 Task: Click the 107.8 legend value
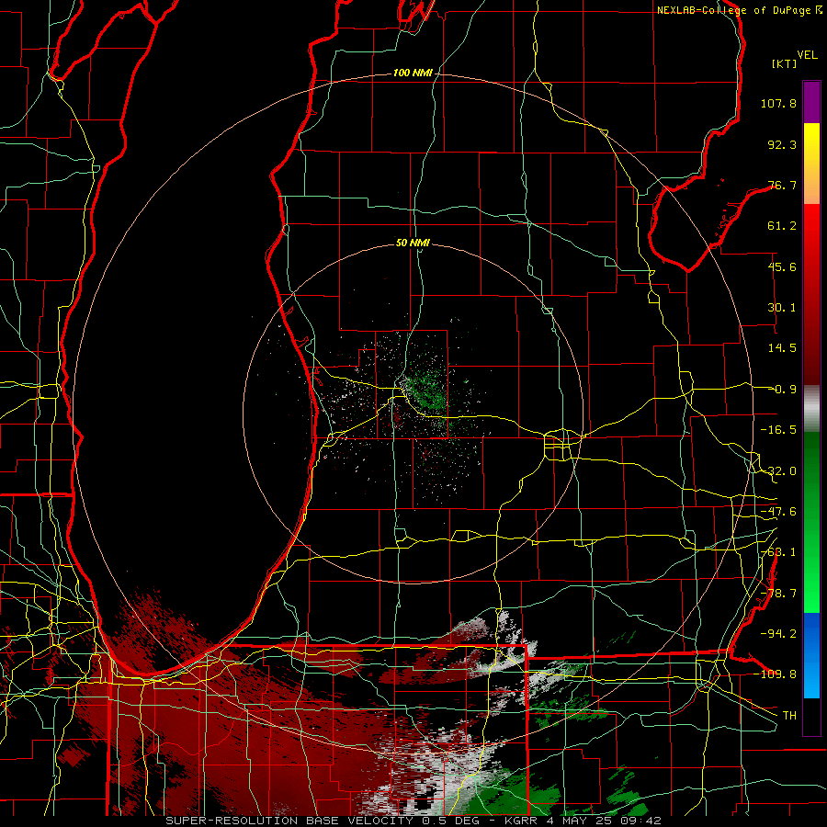click(778, 103)
